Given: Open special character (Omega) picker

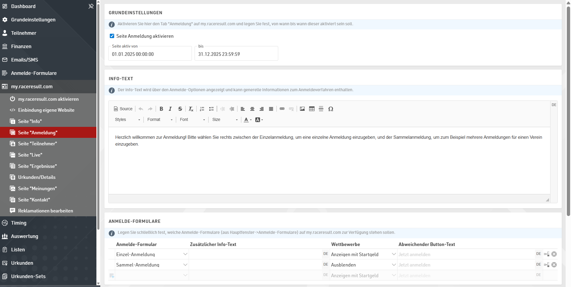Looking at the screenshot, I should 331,109.
